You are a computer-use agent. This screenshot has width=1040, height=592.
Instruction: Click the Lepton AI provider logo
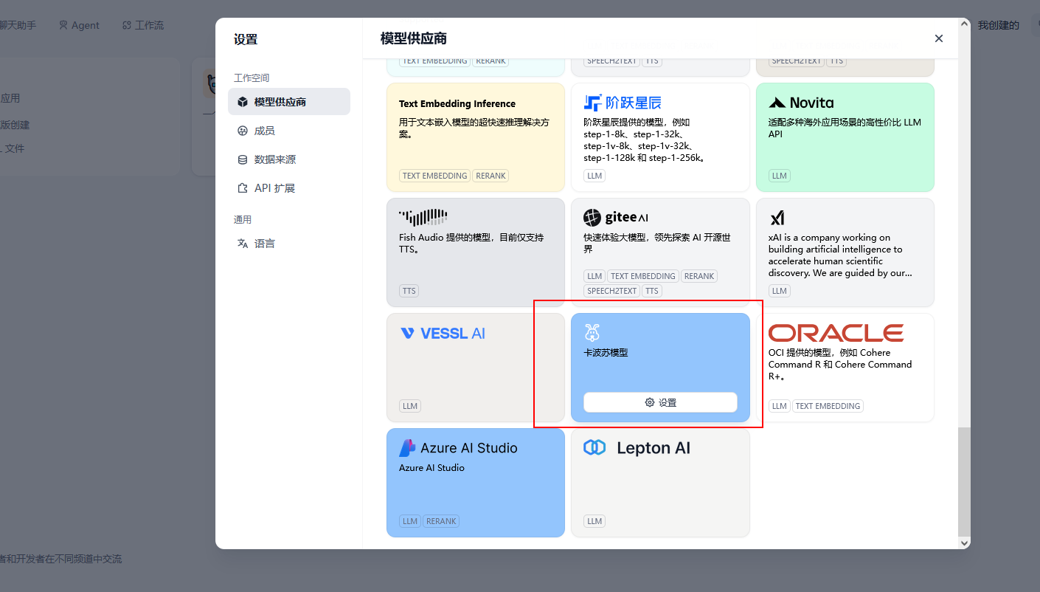[x=637, y=448]
